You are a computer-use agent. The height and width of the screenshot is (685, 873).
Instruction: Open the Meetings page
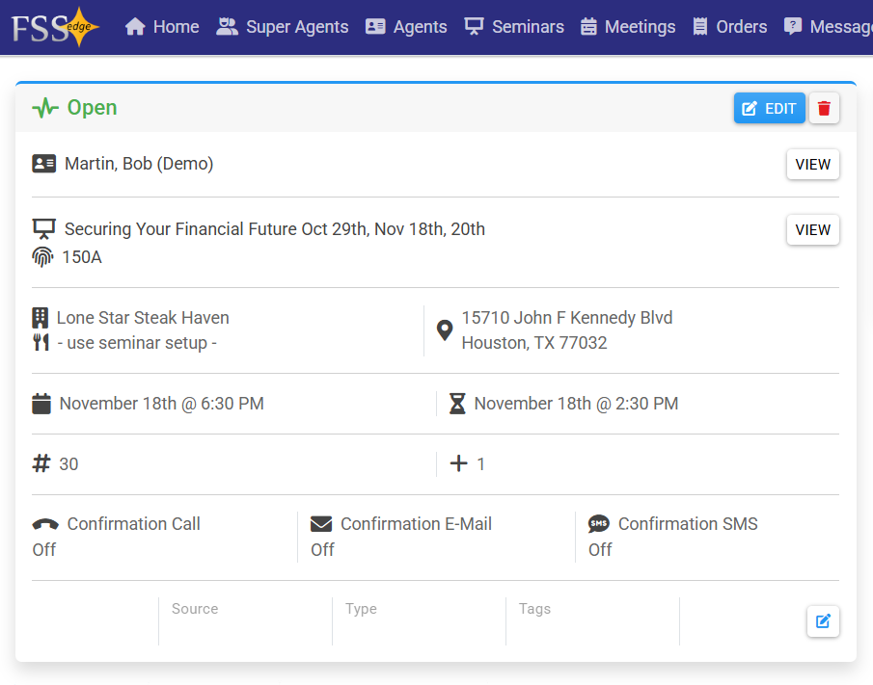[x=627, y=27]
